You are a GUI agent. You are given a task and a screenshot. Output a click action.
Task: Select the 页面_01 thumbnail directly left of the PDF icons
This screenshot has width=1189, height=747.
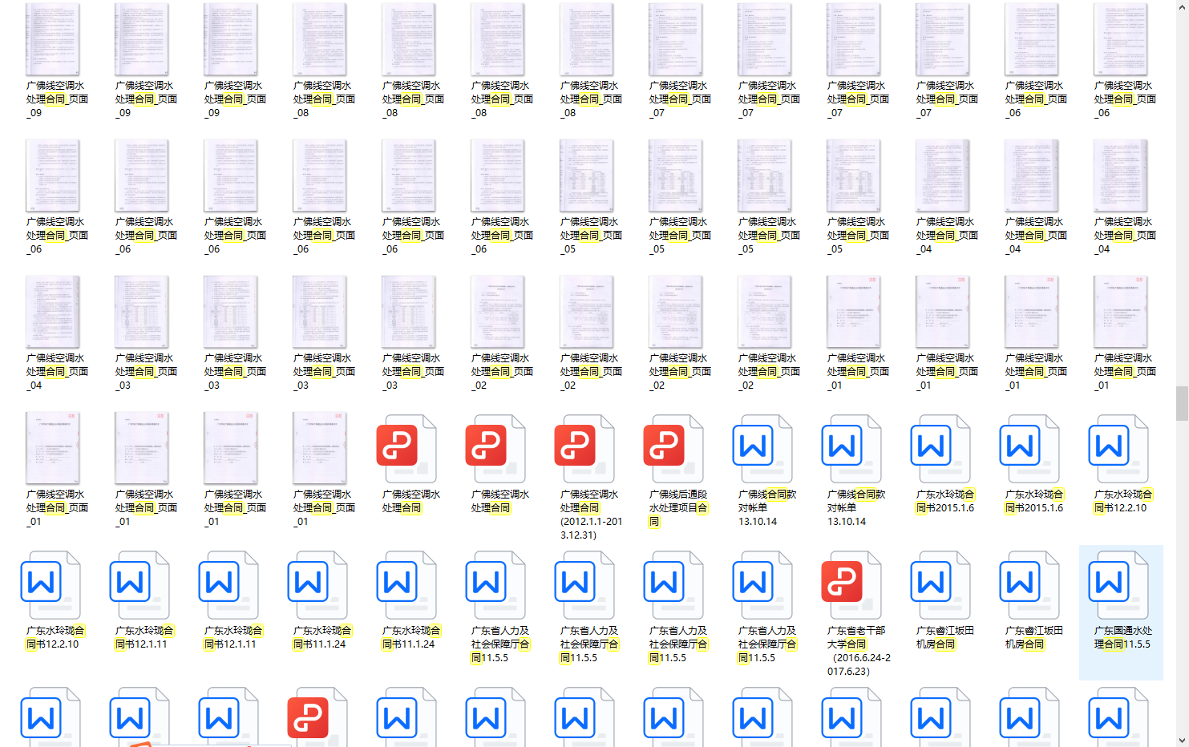[x=320, y=449]
